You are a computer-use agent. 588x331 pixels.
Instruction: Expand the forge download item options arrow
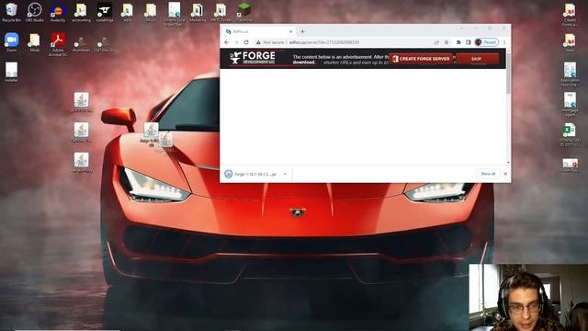click(285, 174)
